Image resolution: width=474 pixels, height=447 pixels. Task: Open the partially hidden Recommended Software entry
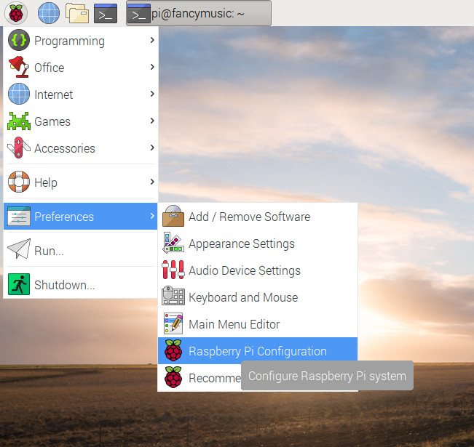200,377
